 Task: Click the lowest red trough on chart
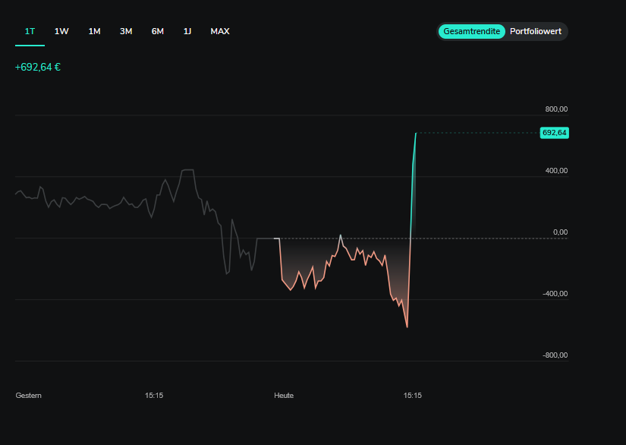[x=407, y=327]
